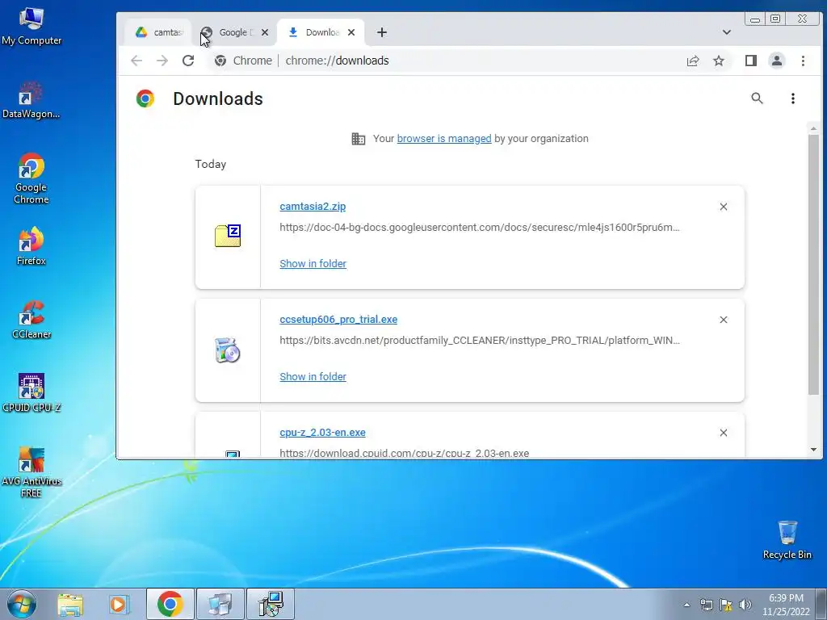
Task: Toggle the side panel icon
Action: pos(751,61)
